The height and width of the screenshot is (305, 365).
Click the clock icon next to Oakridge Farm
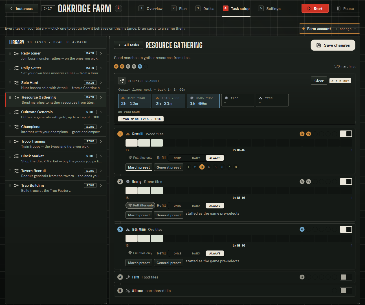coord(118,8)
